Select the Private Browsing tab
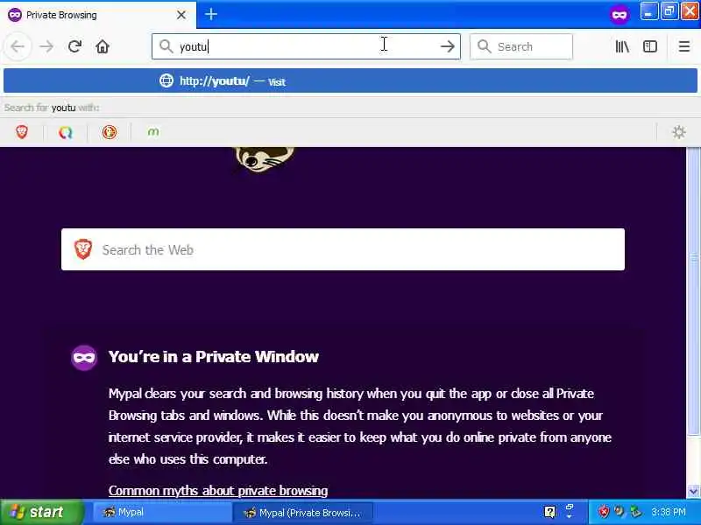Viewport: 701px width, 525px height. point(98,15)
